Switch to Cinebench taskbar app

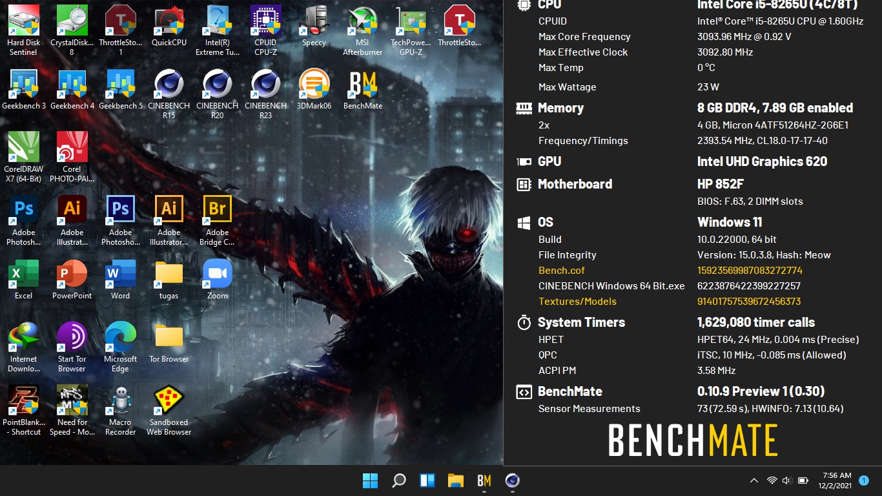point(513,480)
